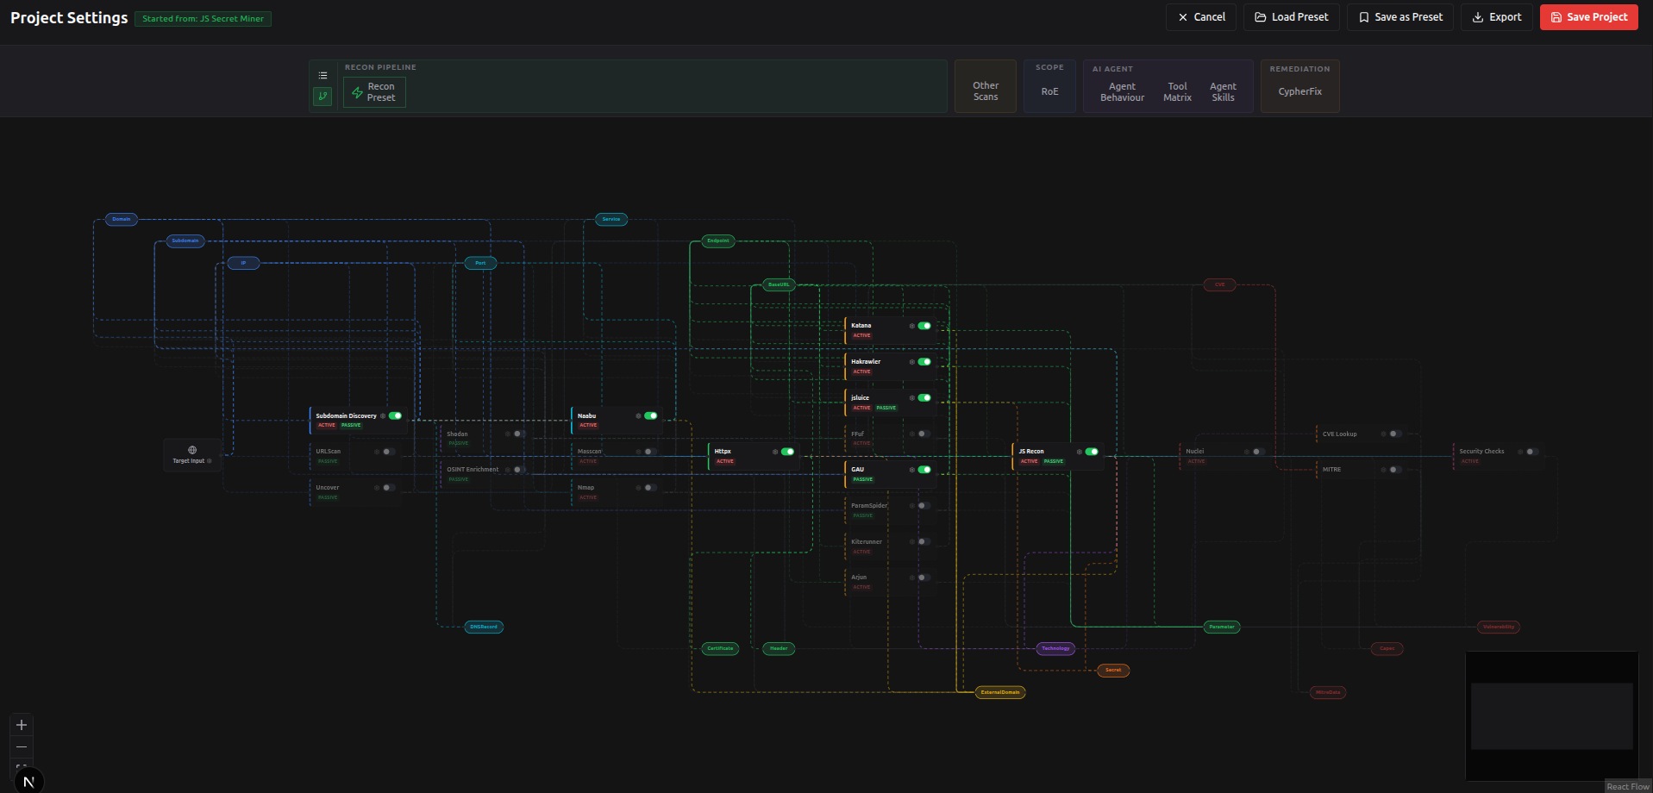Screen dimensions: 1653x793
Task: Disable the Subdomain Discovery toggle
Action: point(395,415)
